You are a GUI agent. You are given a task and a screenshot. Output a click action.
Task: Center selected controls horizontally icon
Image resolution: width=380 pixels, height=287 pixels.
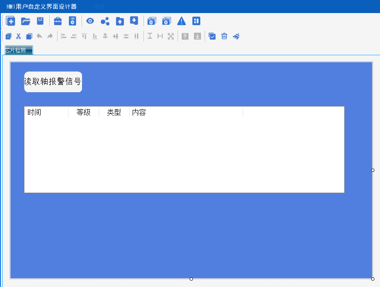(x=105, y=36)
